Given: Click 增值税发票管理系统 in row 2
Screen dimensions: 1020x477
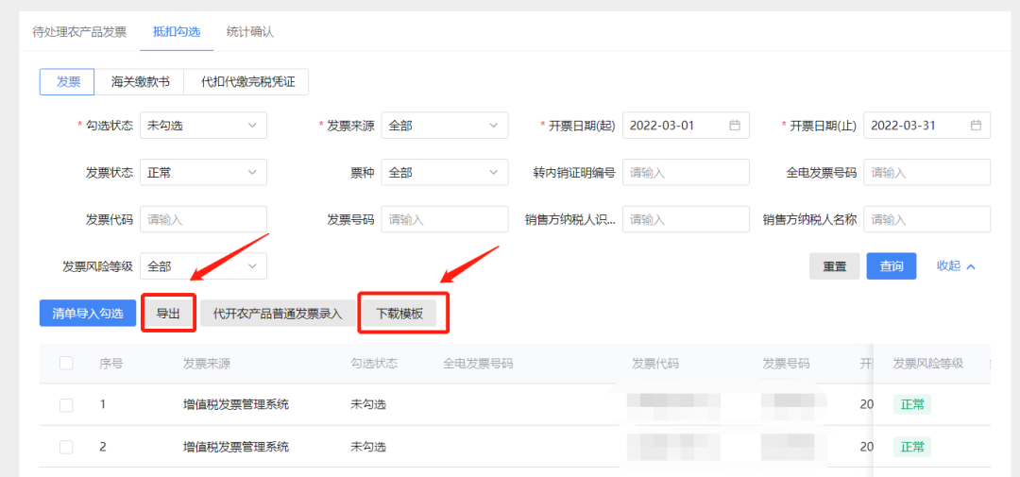Looking at the screenshot, I should (x=236, y=447).
